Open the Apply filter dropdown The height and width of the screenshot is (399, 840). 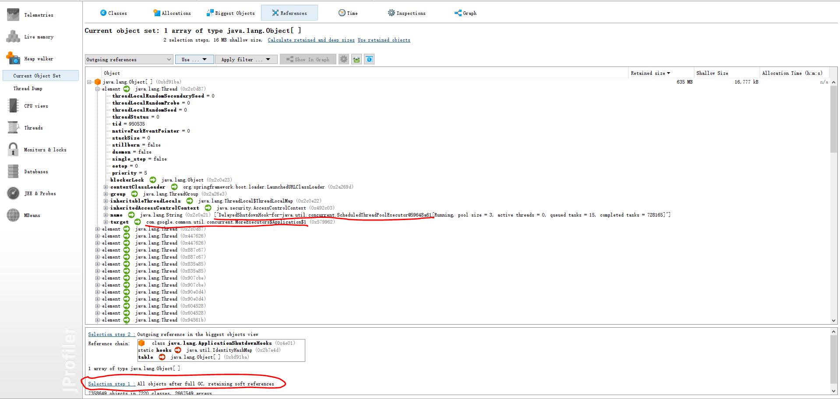tap(246, 59)
